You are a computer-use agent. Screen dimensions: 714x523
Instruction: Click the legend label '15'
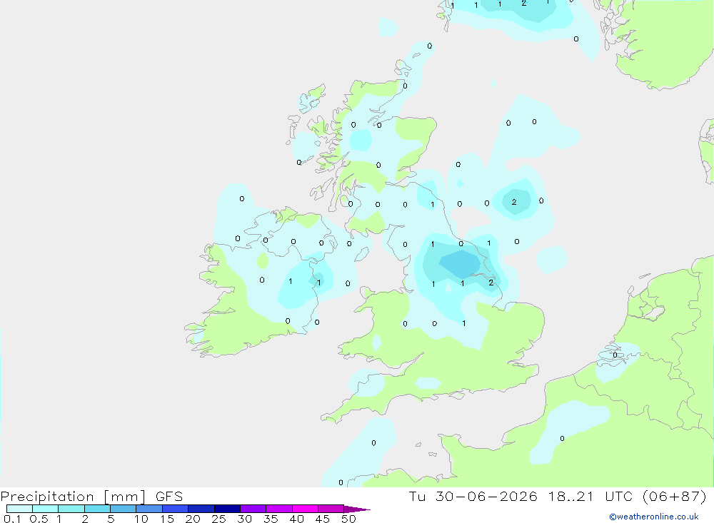[167, 519]
